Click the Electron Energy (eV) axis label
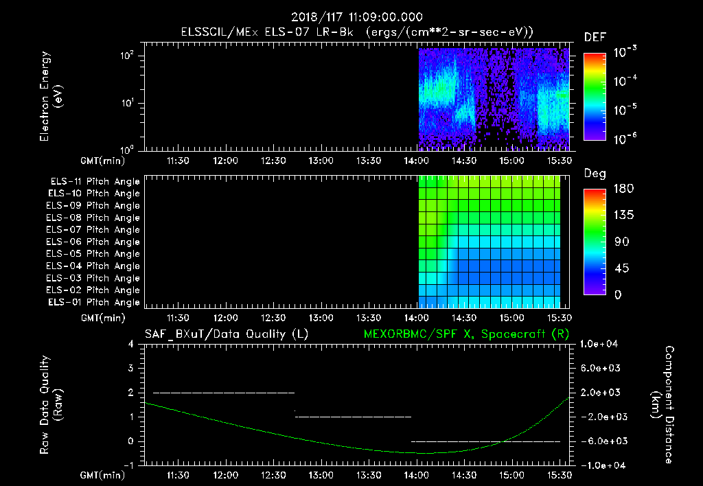 [x=51, y=96]
